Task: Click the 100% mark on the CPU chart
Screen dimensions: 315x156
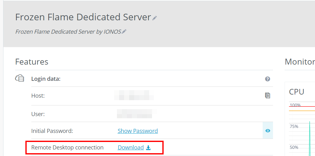Action: [x=295, y=105]
